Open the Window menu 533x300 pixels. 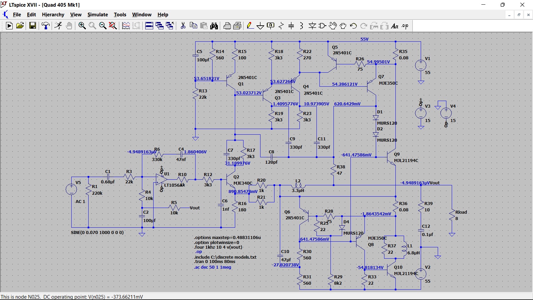142,15
